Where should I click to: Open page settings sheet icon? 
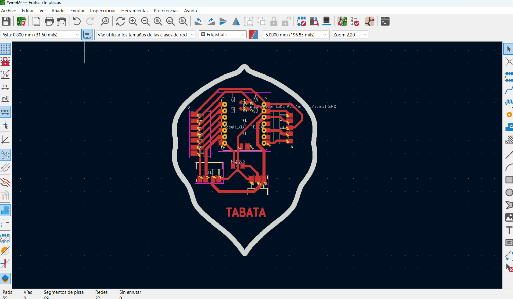(36, 22)
